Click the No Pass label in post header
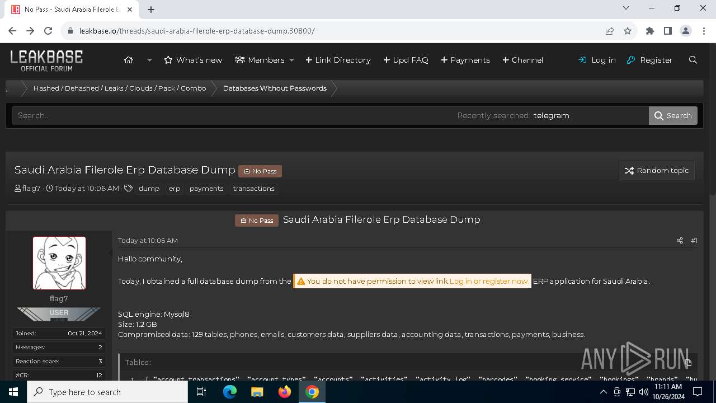716x403 pixels. tap(257, 221)
